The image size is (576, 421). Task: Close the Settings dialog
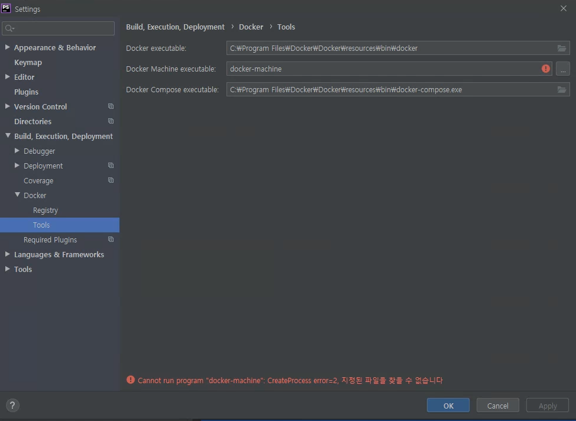point(563,8)
